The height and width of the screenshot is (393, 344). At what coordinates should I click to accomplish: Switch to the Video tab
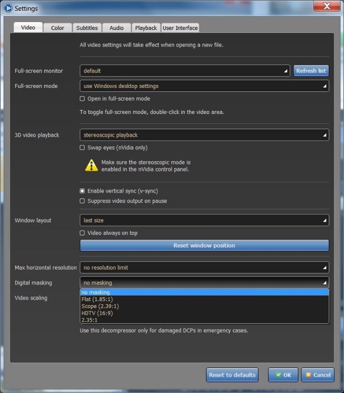click(28, 28)
